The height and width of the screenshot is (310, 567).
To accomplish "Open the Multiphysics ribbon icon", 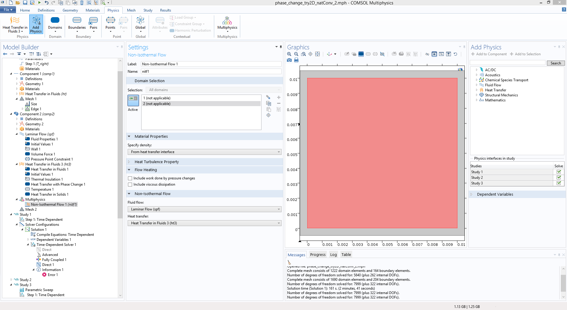I will (227, 24).
